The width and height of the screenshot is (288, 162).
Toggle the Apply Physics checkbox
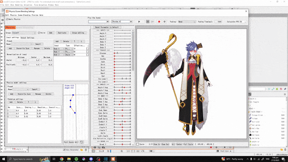7,19
